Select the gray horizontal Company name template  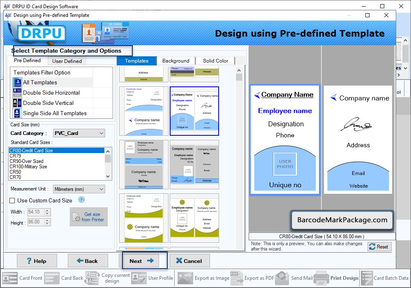point(143,165)
